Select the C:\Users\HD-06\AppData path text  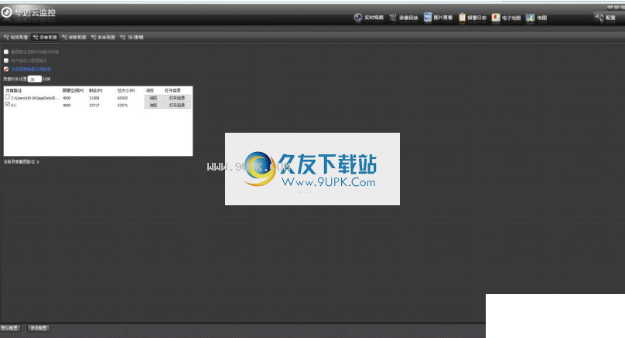(35, 98)
